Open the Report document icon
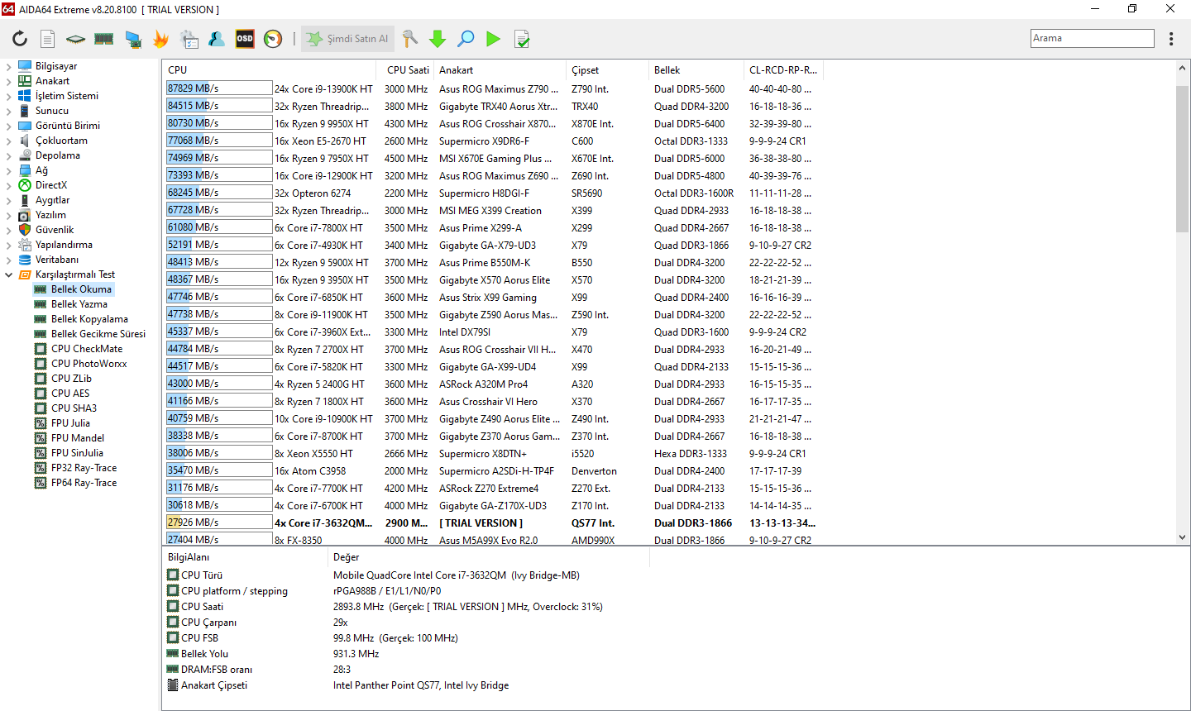 point(48,39)
